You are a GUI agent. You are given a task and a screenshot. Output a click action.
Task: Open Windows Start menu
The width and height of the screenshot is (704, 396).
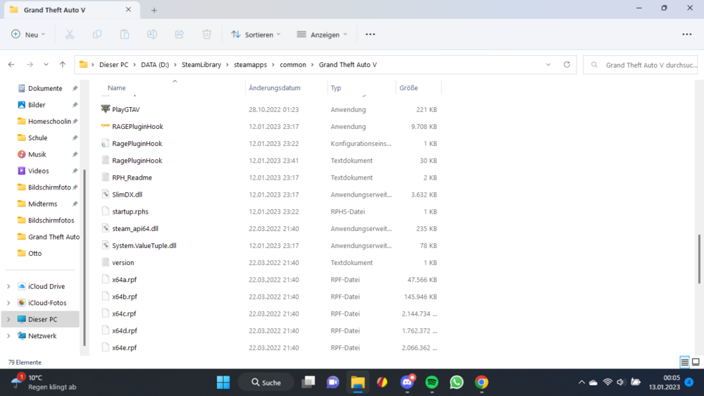click(x=223, y=383)
